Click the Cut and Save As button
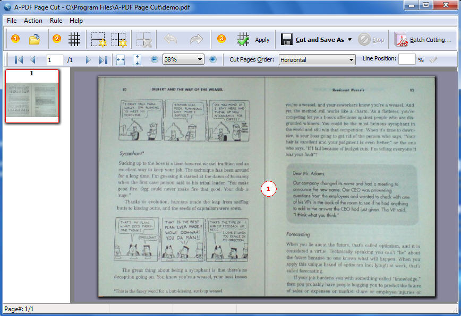461x316 pixels. pos(313,40)
